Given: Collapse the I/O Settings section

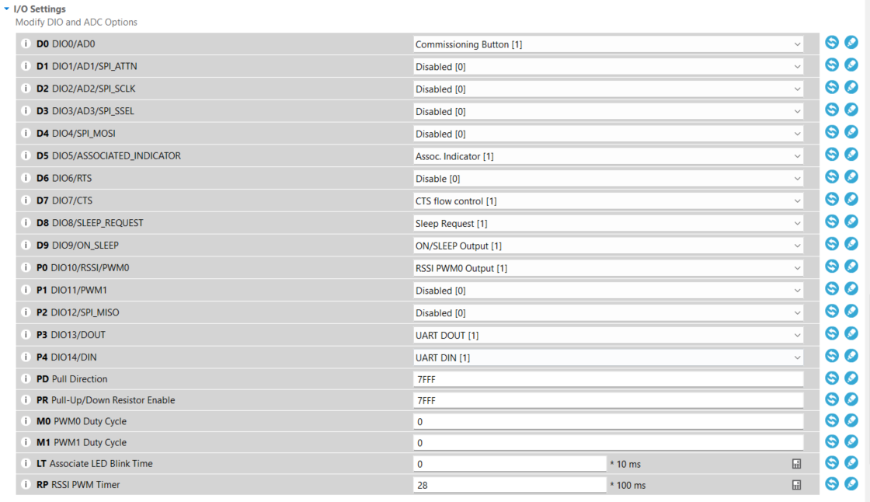Looking at the screenshot, I should tap(7, 9).
